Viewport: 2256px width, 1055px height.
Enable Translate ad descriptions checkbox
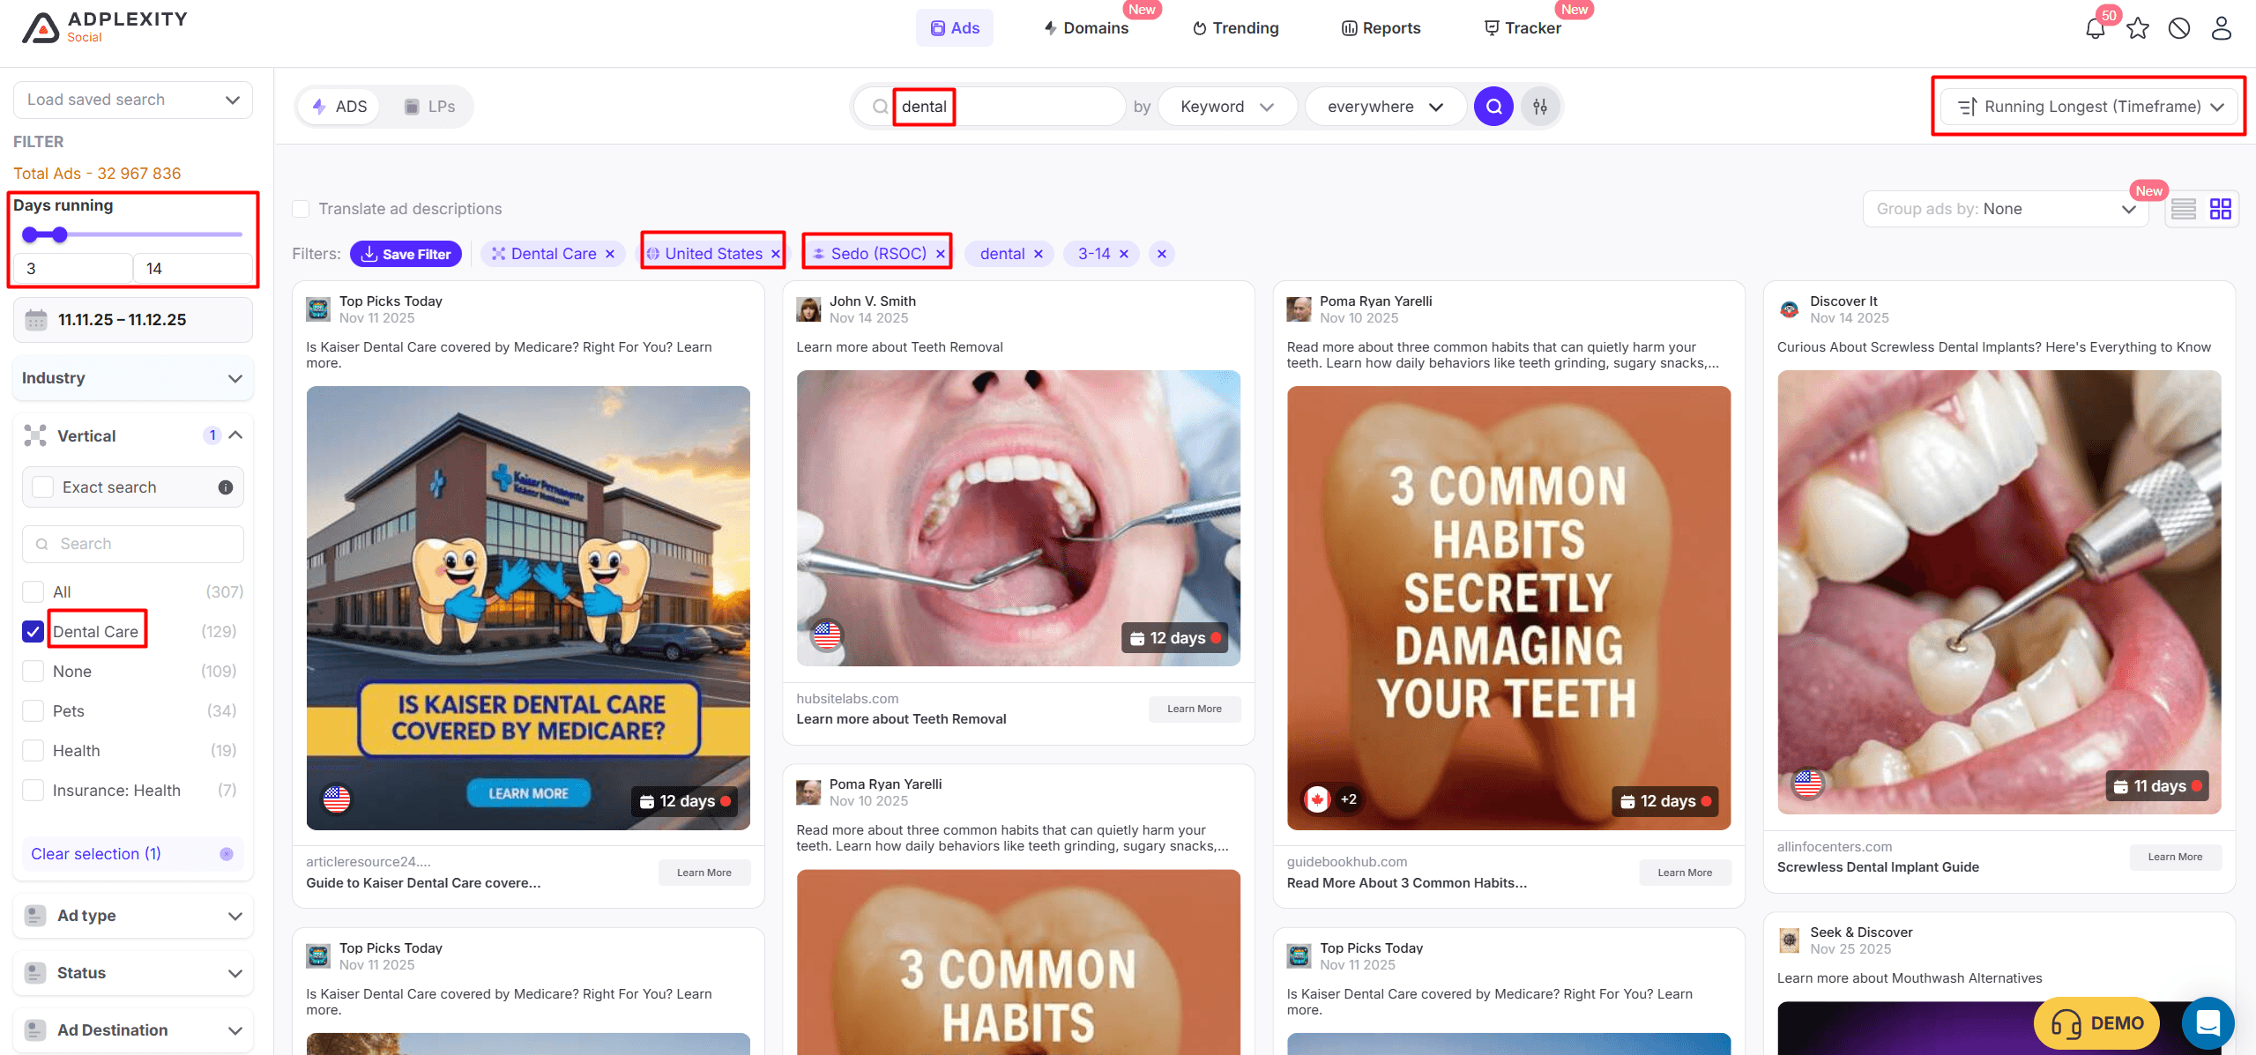click(x=301, y=209)
